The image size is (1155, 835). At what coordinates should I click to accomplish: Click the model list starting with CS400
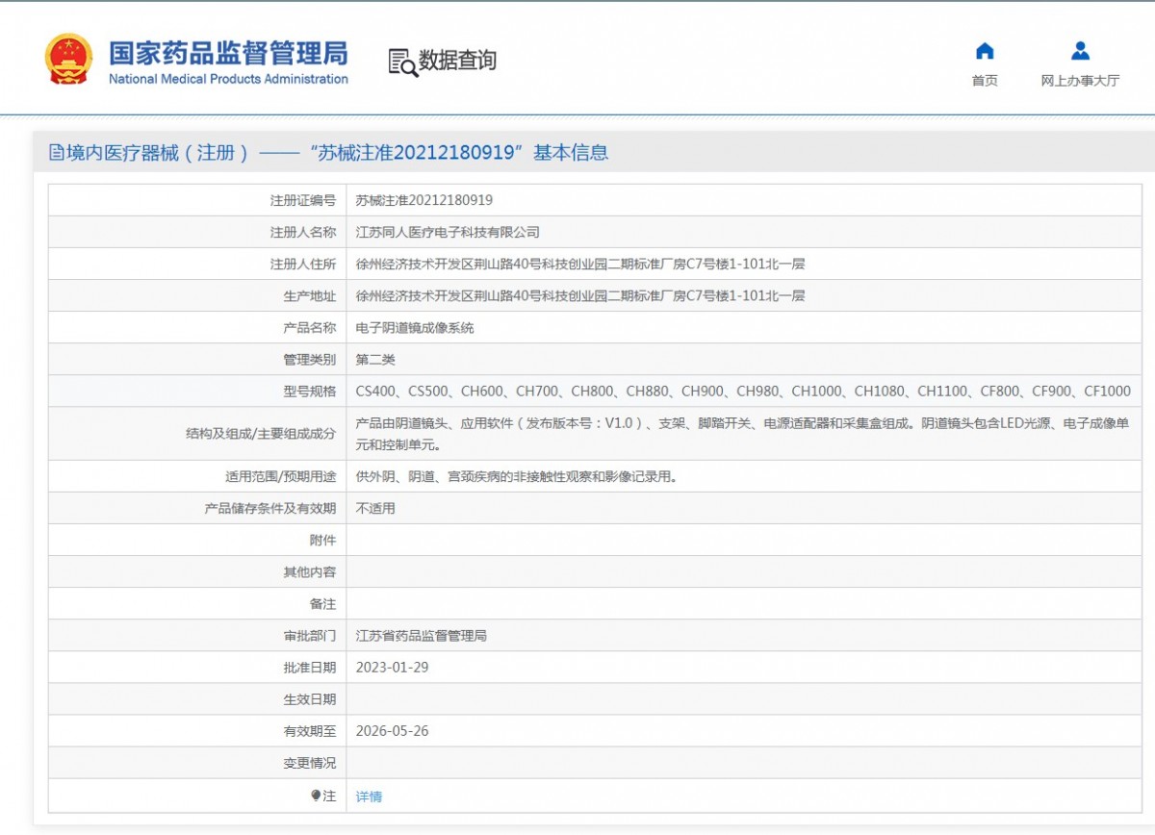tap(742, 391)
